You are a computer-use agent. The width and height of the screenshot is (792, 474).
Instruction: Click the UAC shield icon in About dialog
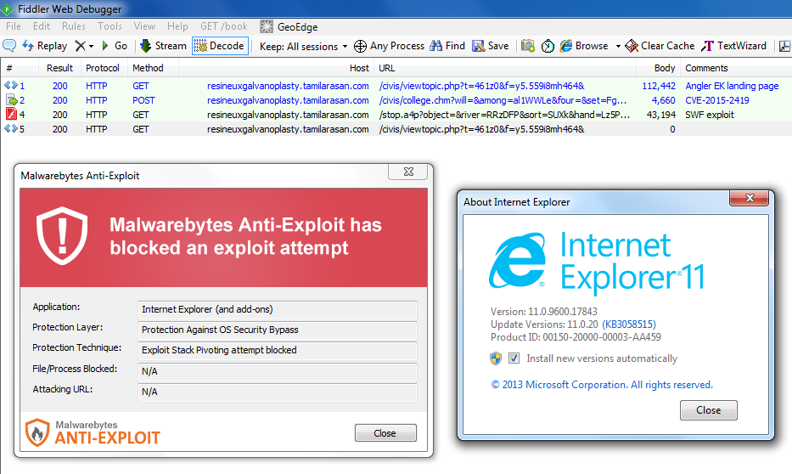pos(496,358)
